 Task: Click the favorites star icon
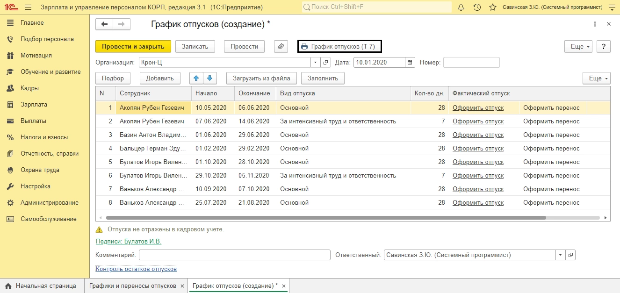pyautogui.click(x=492, y=7)
